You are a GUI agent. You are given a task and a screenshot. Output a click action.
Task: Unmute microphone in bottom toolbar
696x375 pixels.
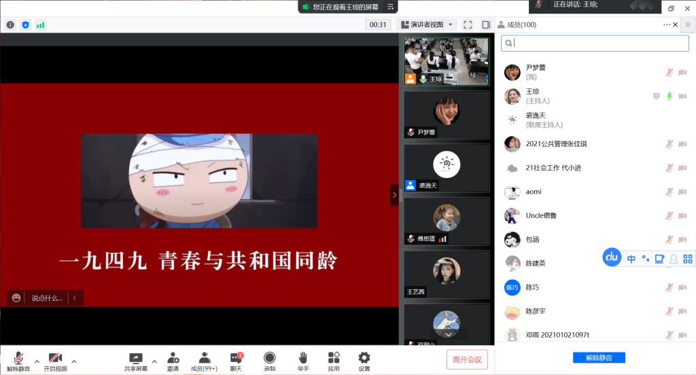pyautogui.click(x=18, y=359)
